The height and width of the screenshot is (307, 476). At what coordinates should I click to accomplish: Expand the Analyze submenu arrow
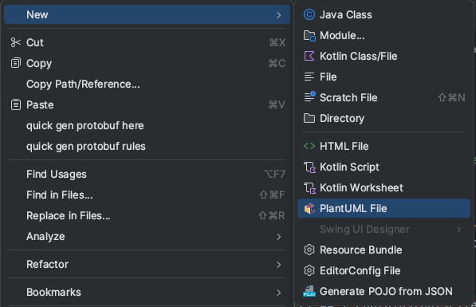pos(279,237)
